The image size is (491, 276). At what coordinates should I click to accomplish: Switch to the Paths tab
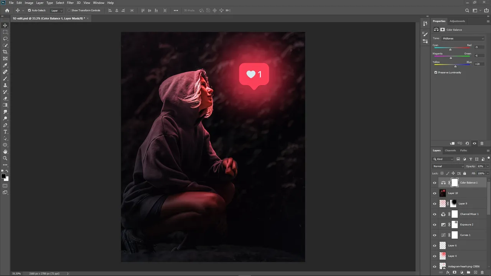tap(463, 151)
